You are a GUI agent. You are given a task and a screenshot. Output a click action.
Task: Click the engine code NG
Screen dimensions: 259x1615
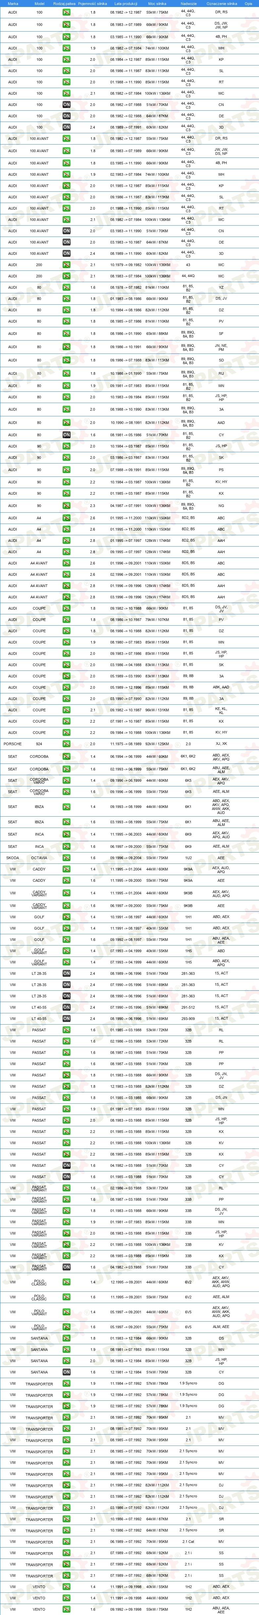(221, 505)
